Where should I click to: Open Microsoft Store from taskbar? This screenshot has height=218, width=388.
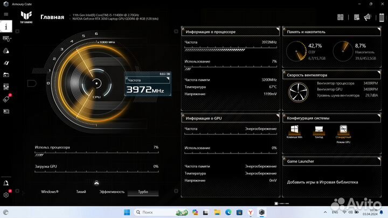coord(239,212)
